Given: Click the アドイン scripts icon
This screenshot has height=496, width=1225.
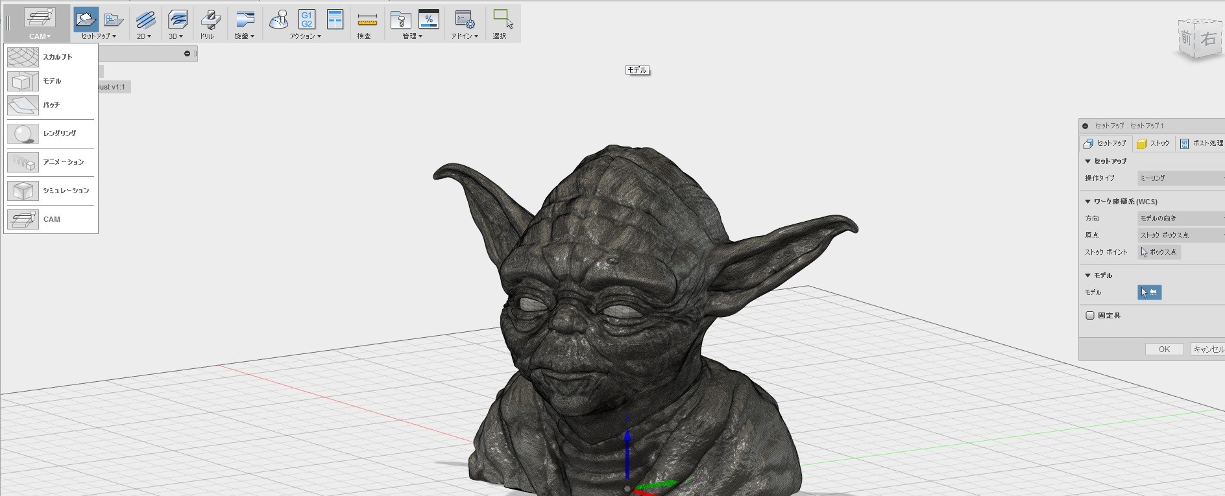Looking at the screenshot, I should 465,19.
